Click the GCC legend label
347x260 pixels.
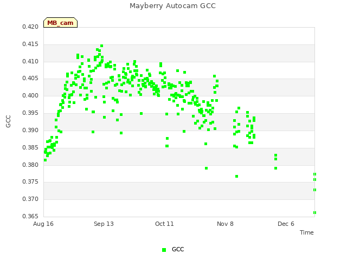coord(178,249)
